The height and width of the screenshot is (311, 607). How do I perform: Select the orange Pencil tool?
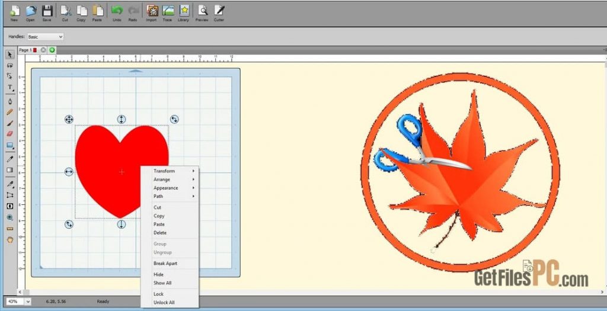tap(10, 112)
